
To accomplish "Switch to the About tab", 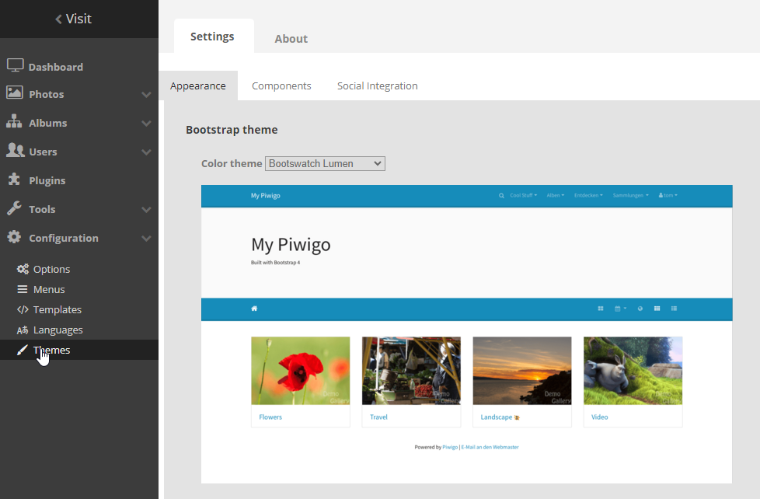I will pyautogui.click(x=291, y=39).
